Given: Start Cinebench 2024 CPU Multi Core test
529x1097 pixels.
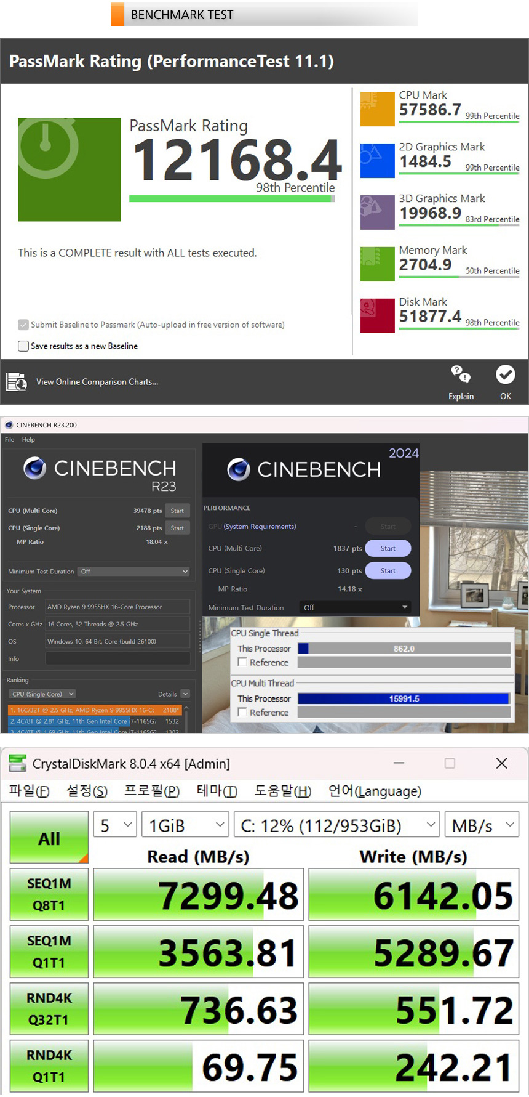Looking at the screenshot, I should [x=388, y=548].
